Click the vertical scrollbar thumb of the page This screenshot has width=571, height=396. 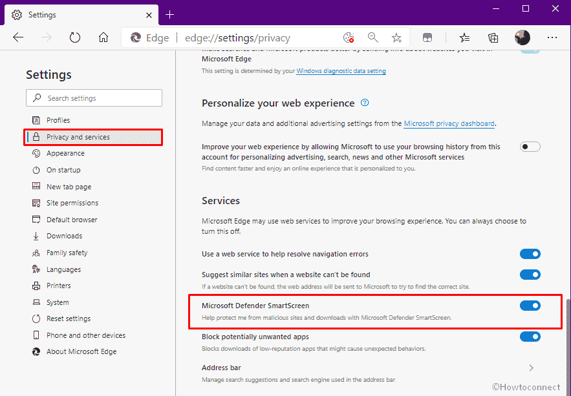click(568, 346)
